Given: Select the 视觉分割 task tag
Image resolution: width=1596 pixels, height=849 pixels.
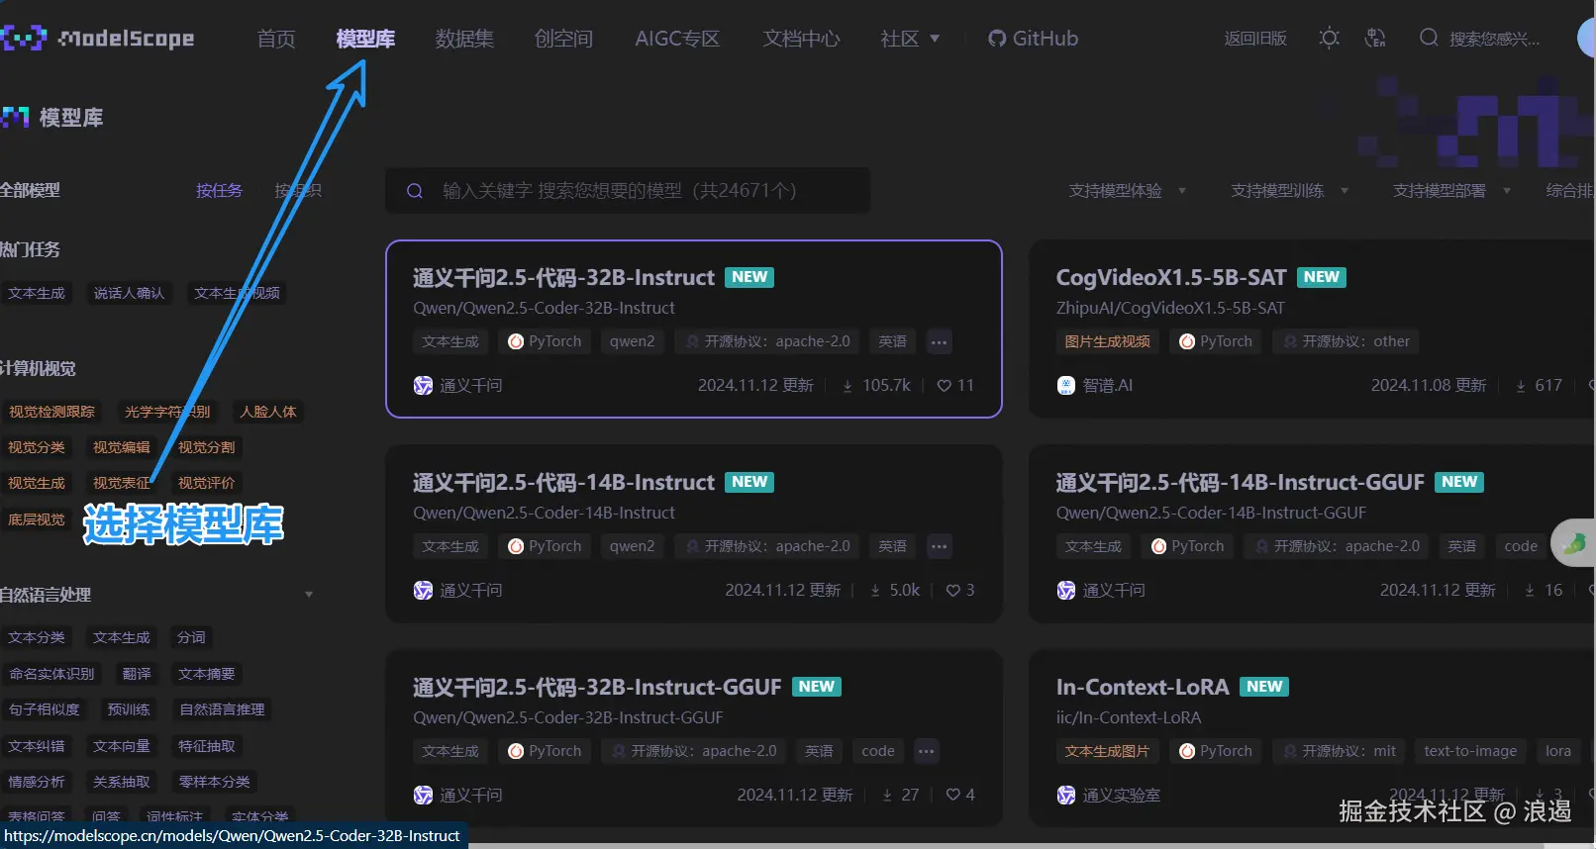Looking at the screenshot, I should (x=207, y=447).
